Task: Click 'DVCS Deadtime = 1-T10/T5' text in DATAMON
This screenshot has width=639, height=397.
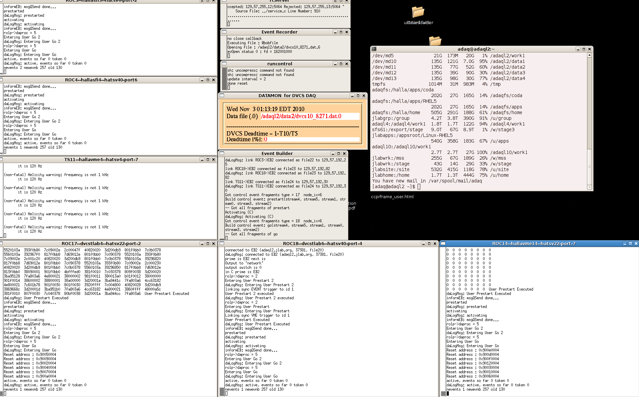Action: click(x=262, y=133)
